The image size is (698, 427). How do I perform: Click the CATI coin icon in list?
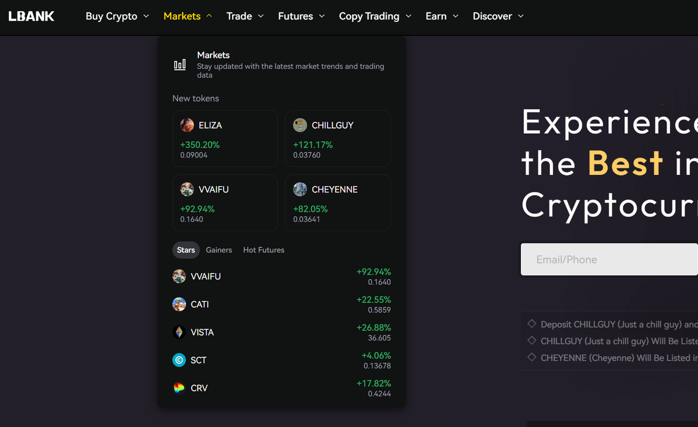pos(179,304)
